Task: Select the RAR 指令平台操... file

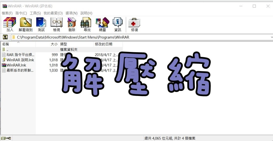Action: pyautogui.click(x=20, y=55)
